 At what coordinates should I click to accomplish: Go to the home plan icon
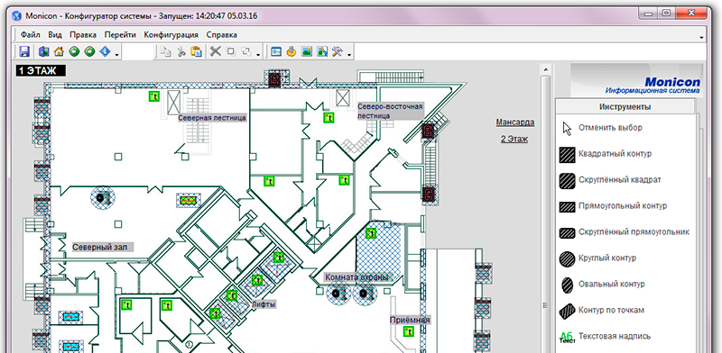tap(59, 51)
